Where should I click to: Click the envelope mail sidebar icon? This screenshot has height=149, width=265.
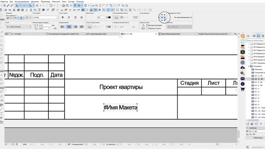click(243, 79)
